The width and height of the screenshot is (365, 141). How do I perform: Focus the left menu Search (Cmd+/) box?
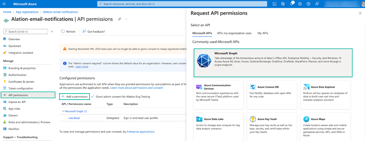(x=26, y=32)
